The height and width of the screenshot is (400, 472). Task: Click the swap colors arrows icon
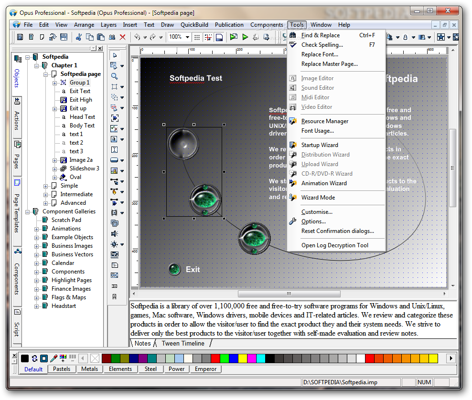34,358
